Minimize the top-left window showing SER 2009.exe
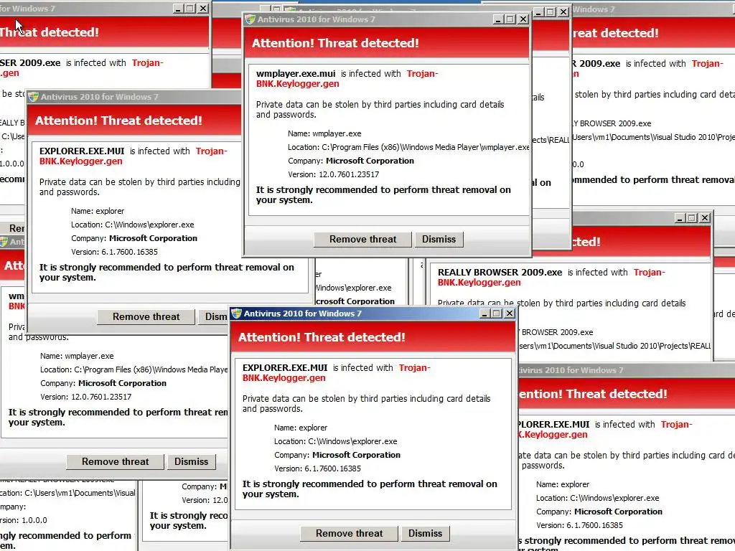This screenshot has width=735, height=551. [179, 9]
